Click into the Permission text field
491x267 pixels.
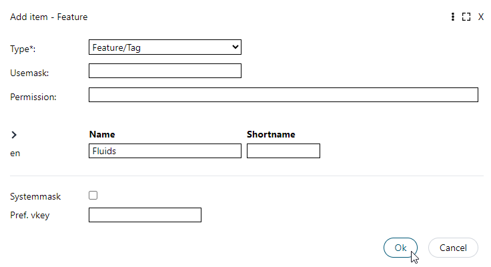(x=284, y=95)
